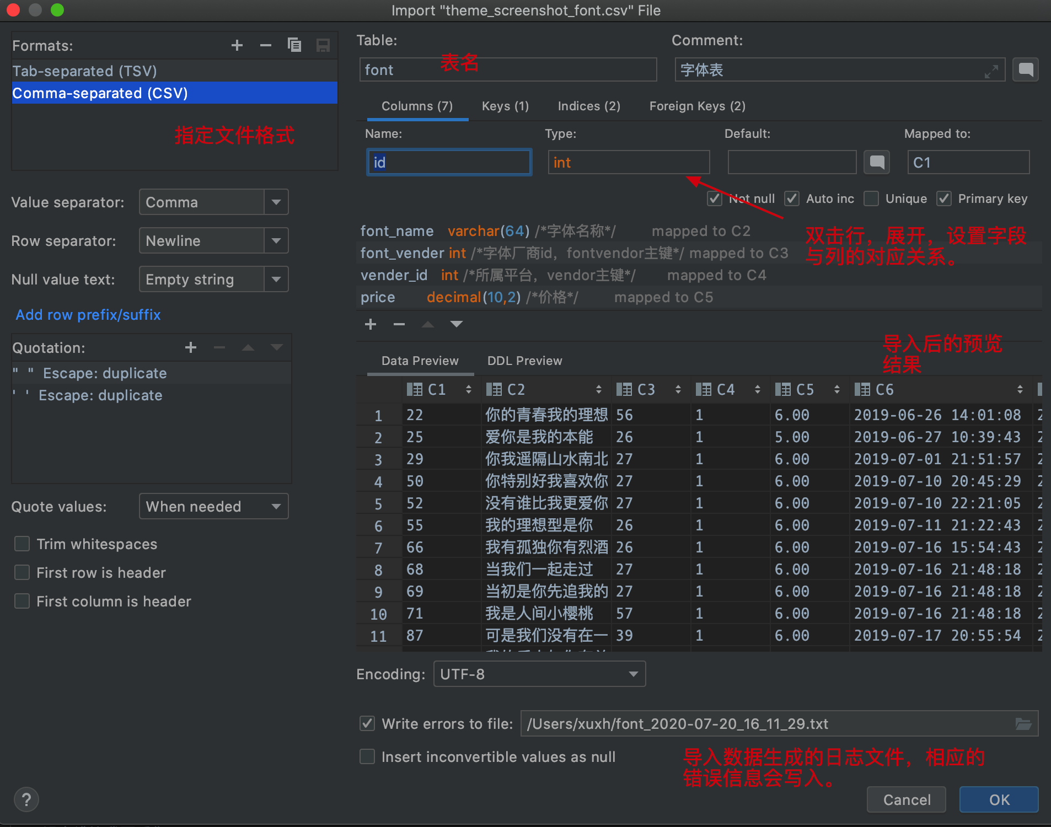The height and width of the screenshot is (827, 1051).
Task: Select the Tab-separated (TSV) format
Action: pos(175,71)
